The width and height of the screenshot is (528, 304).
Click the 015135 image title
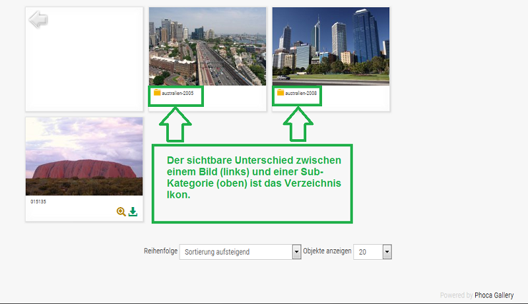click(x=38, y=201)
